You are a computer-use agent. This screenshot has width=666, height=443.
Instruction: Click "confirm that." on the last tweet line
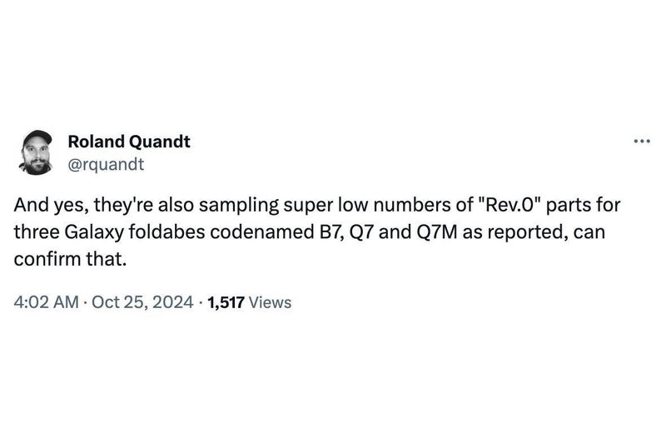click(x=70, y=258)
